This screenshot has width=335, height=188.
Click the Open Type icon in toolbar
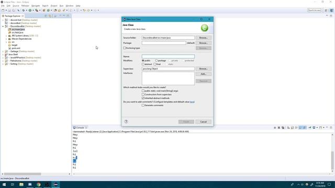coord(55,10)
